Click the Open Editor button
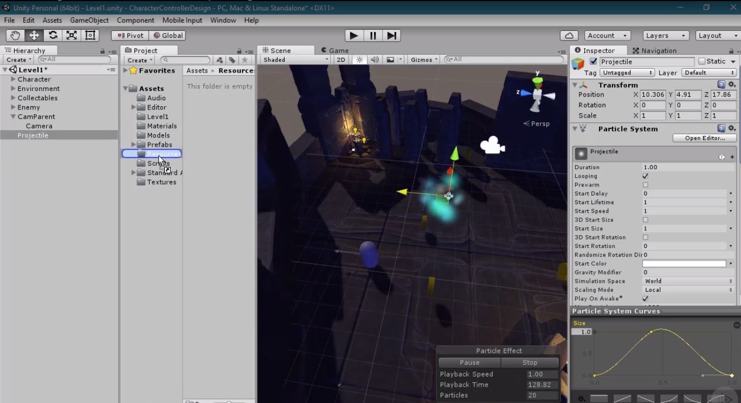 (x=704, y=138)
